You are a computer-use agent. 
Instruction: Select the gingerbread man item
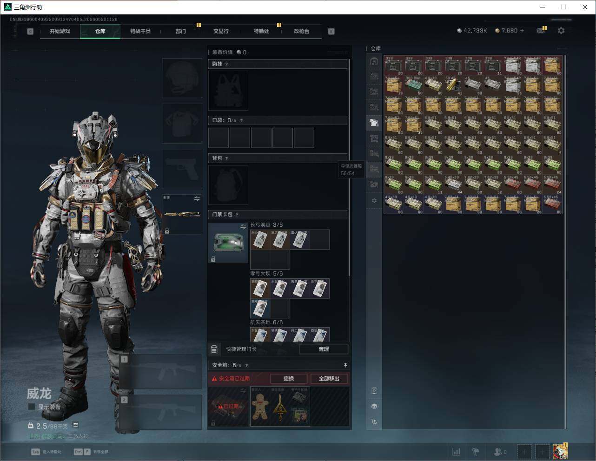tap(260, 407)
